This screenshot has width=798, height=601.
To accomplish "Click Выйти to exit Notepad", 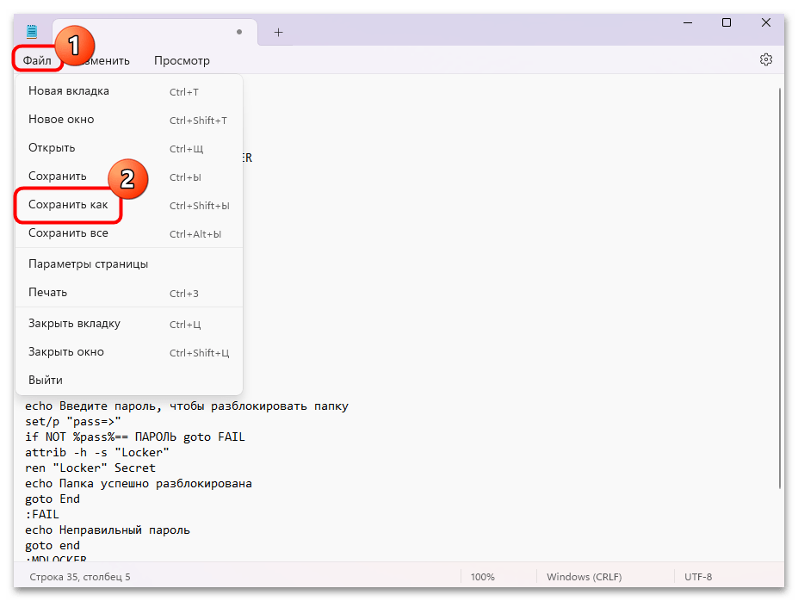I will click(46, 381).
